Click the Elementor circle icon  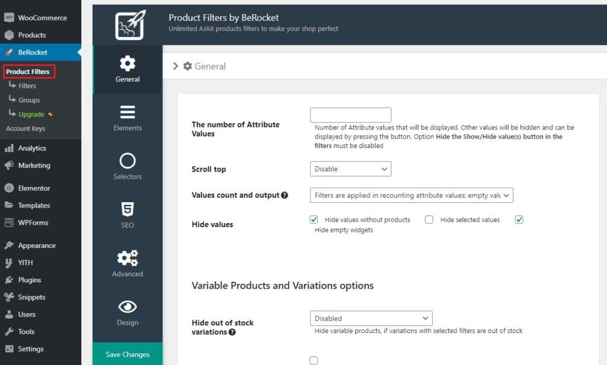[9, 188]
